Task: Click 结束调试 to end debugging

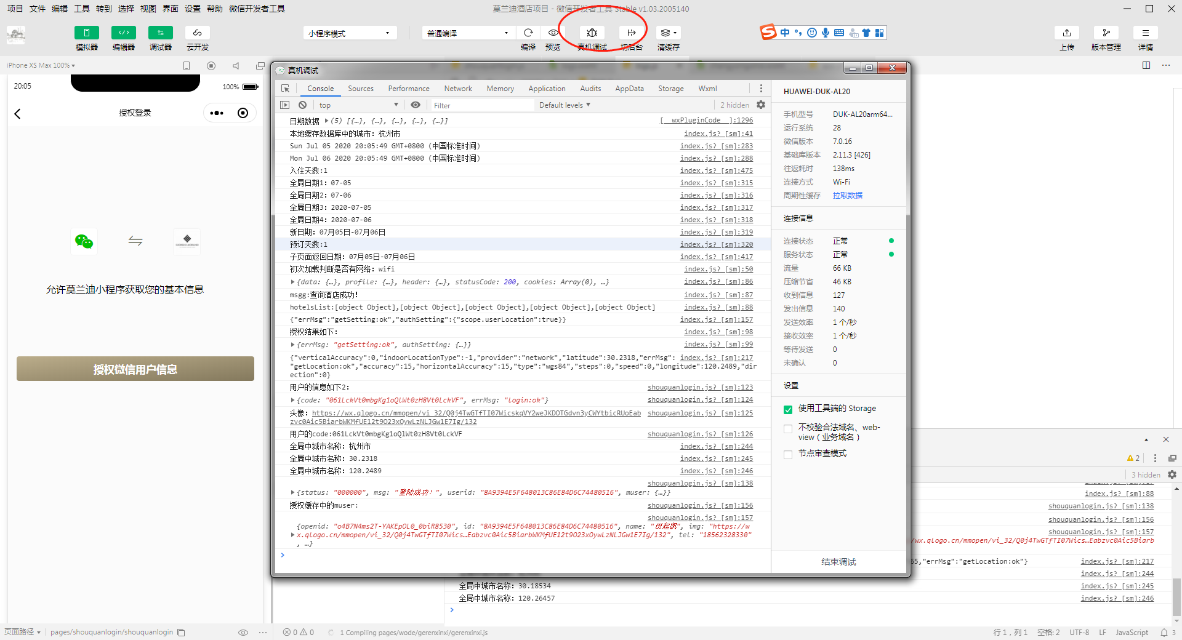Action: tap(838, 562)
